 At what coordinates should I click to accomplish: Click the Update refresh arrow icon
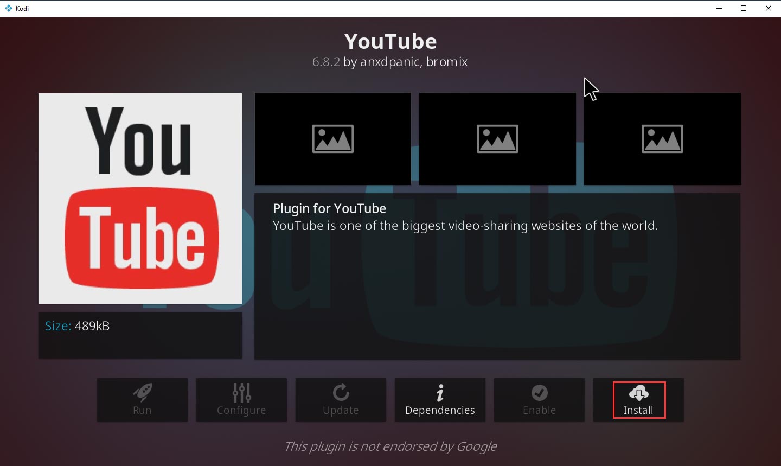coord(341,393)
